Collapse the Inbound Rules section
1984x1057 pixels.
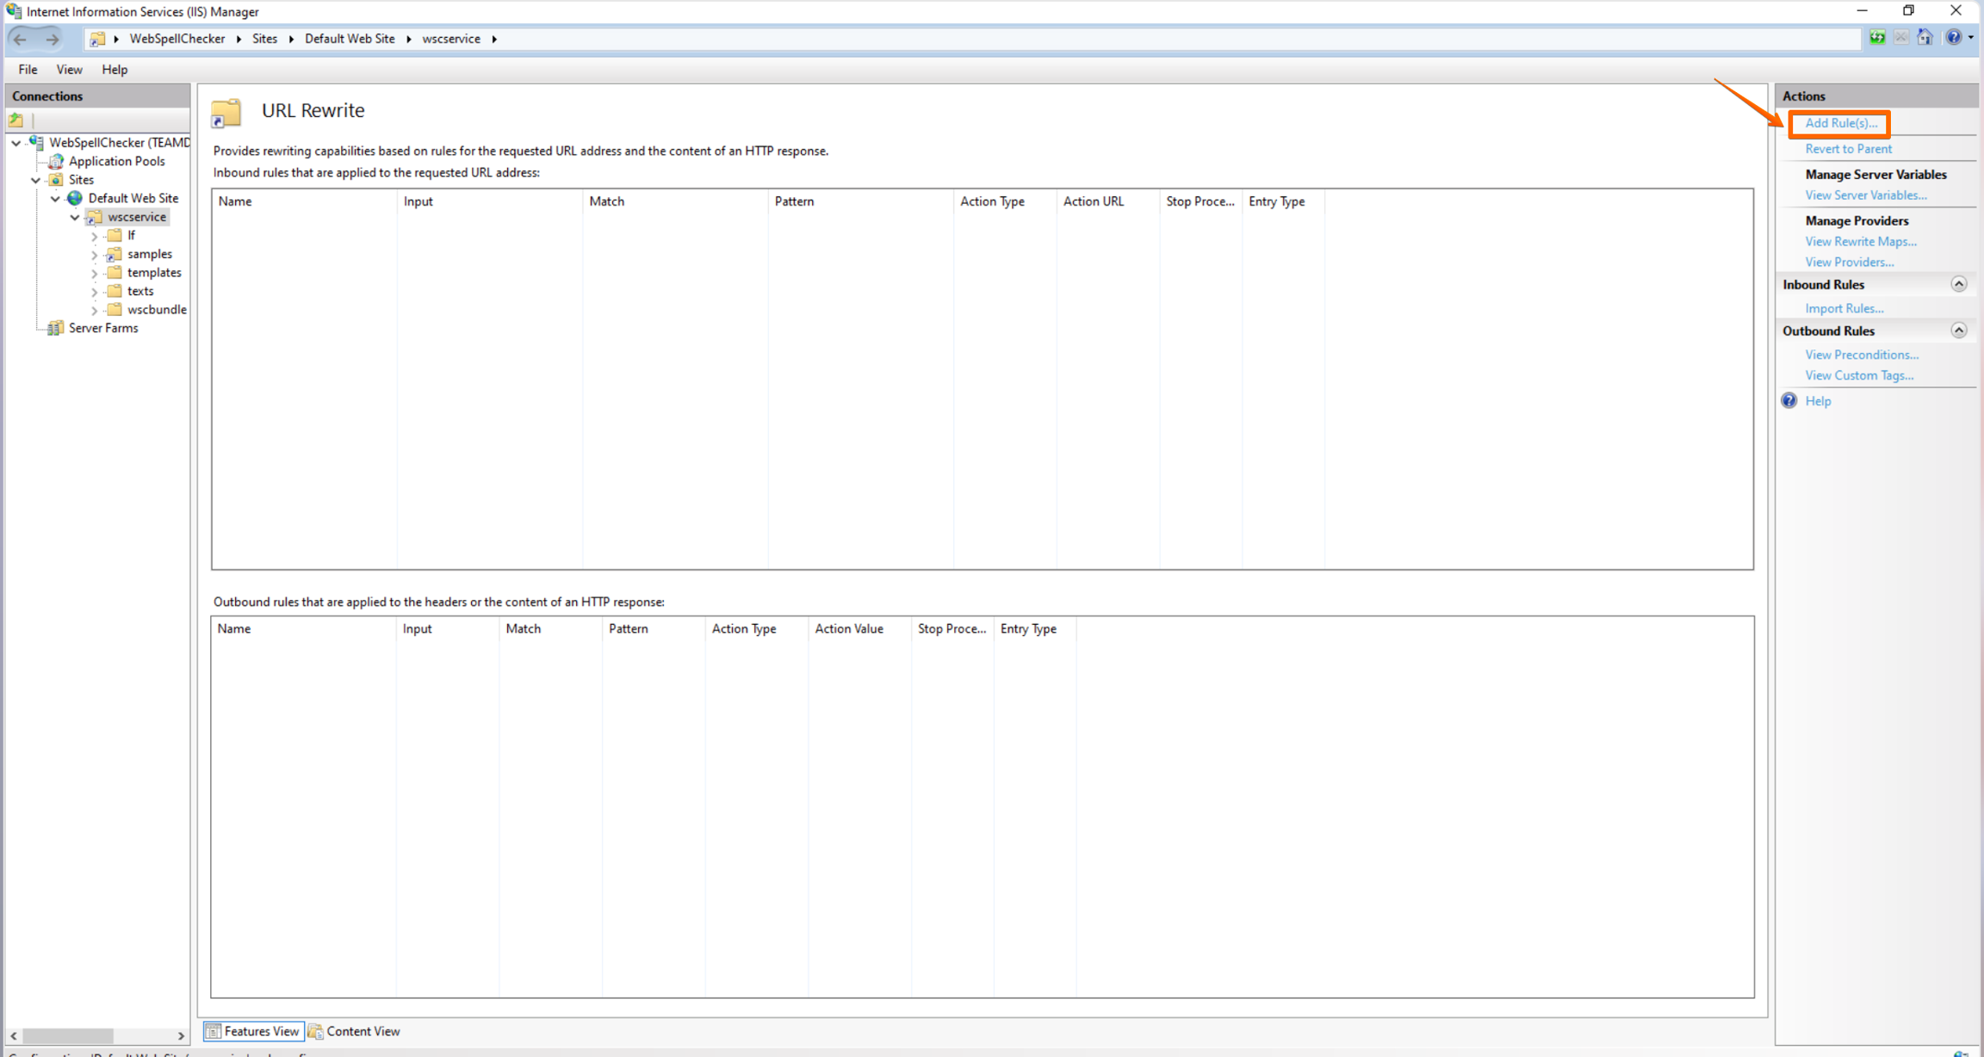[1958, 284]
